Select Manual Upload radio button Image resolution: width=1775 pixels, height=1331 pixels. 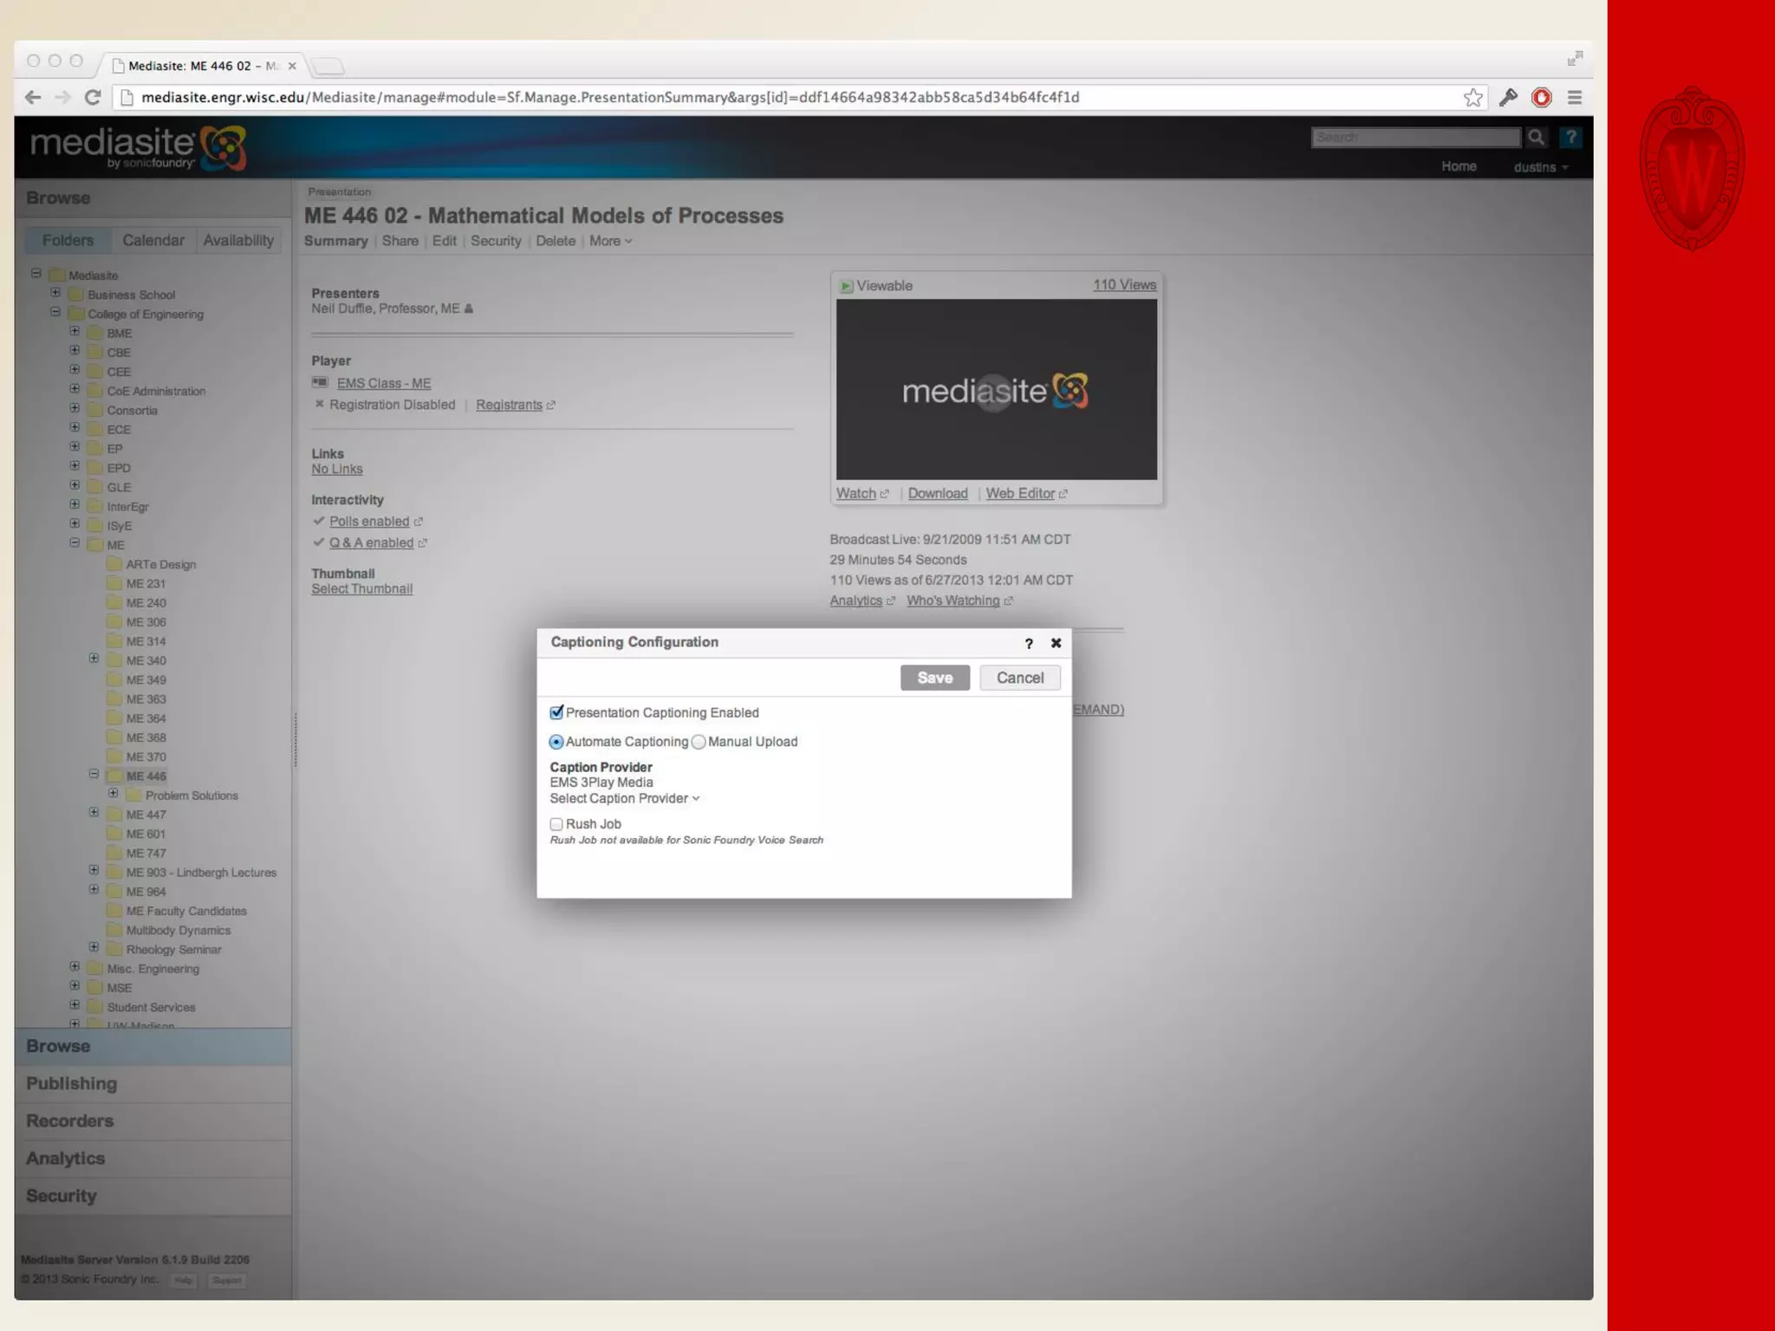(x=699, y=742)
